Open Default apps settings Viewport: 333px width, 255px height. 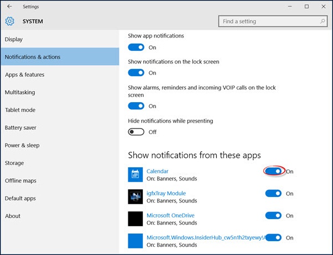(60, 198)
